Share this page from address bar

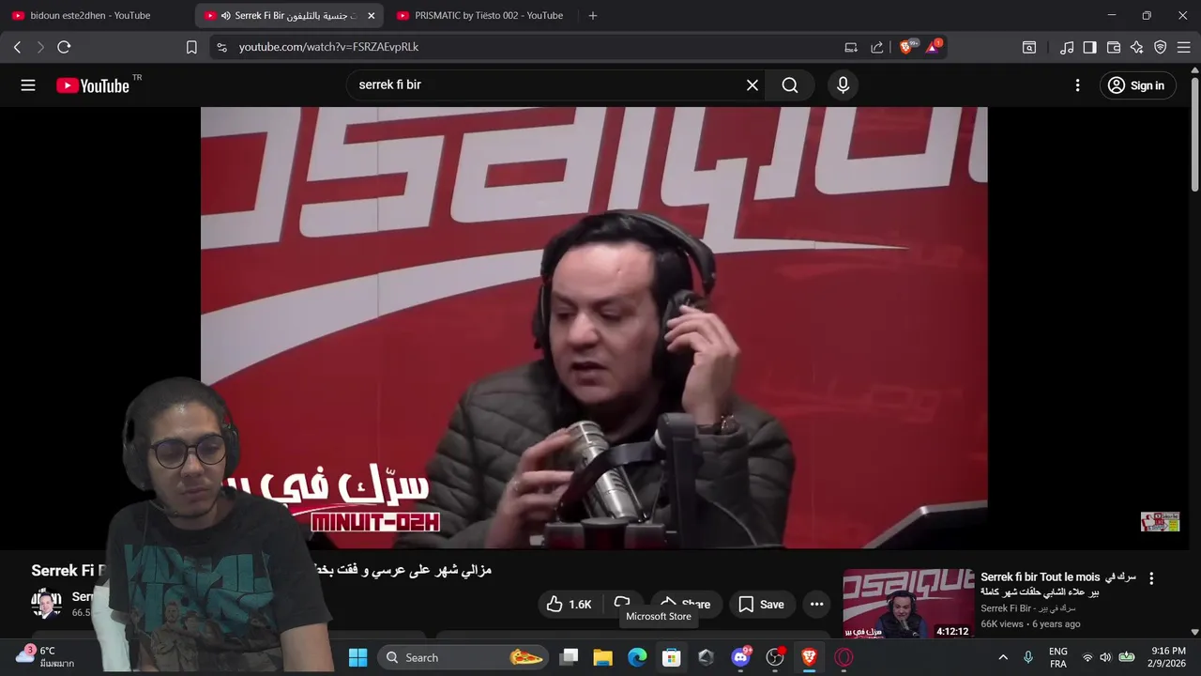(877, 47)
